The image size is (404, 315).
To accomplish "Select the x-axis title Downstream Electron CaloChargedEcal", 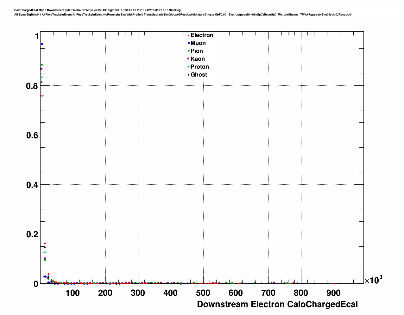I will click(x=277, y=304).
